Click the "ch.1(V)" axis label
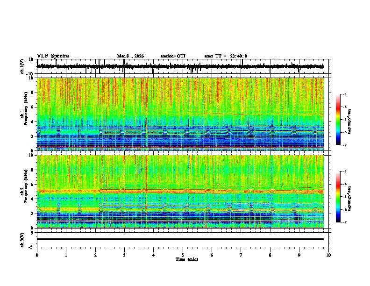370x286 pixels. (22, 66)
